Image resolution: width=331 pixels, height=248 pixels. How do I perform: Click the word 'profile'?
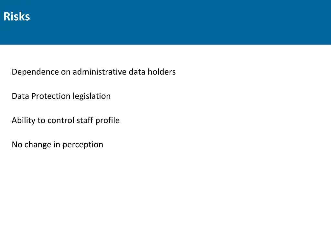pyautogui.click(x=107, y=120)
